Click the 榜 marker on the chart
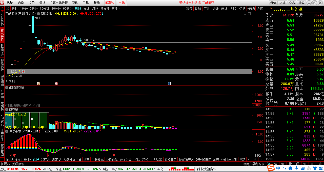Image resolution: width=324 pixels, height=172 pixels. tap(38, 83)
